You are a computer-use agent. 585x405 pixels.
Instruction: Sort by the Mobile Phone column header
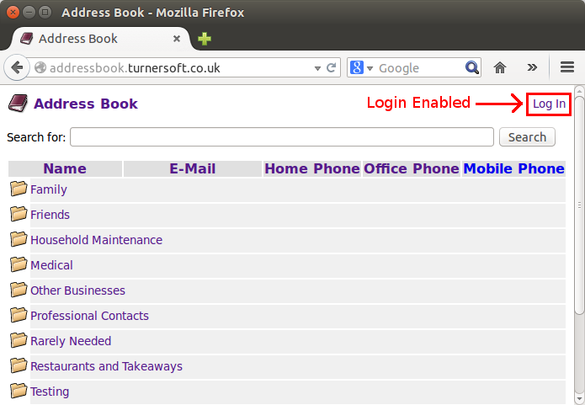point(513,168)
